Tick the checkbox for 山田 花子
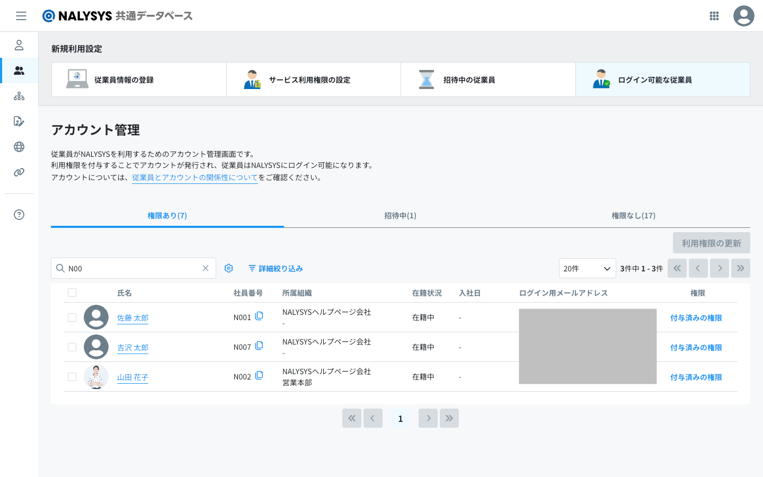Image resolution: width=763 pixels, height=477 pixels. click(72, 377)
